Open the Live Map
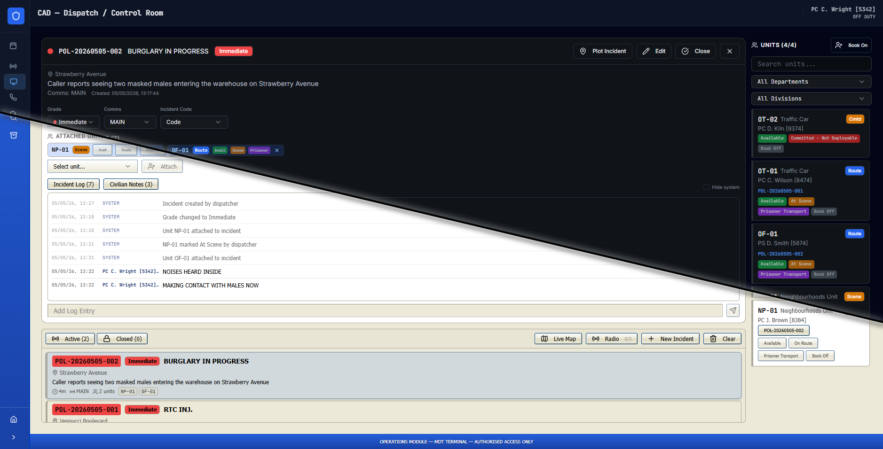883x449 pixels. pyautogui.click(x=559, y=339)
